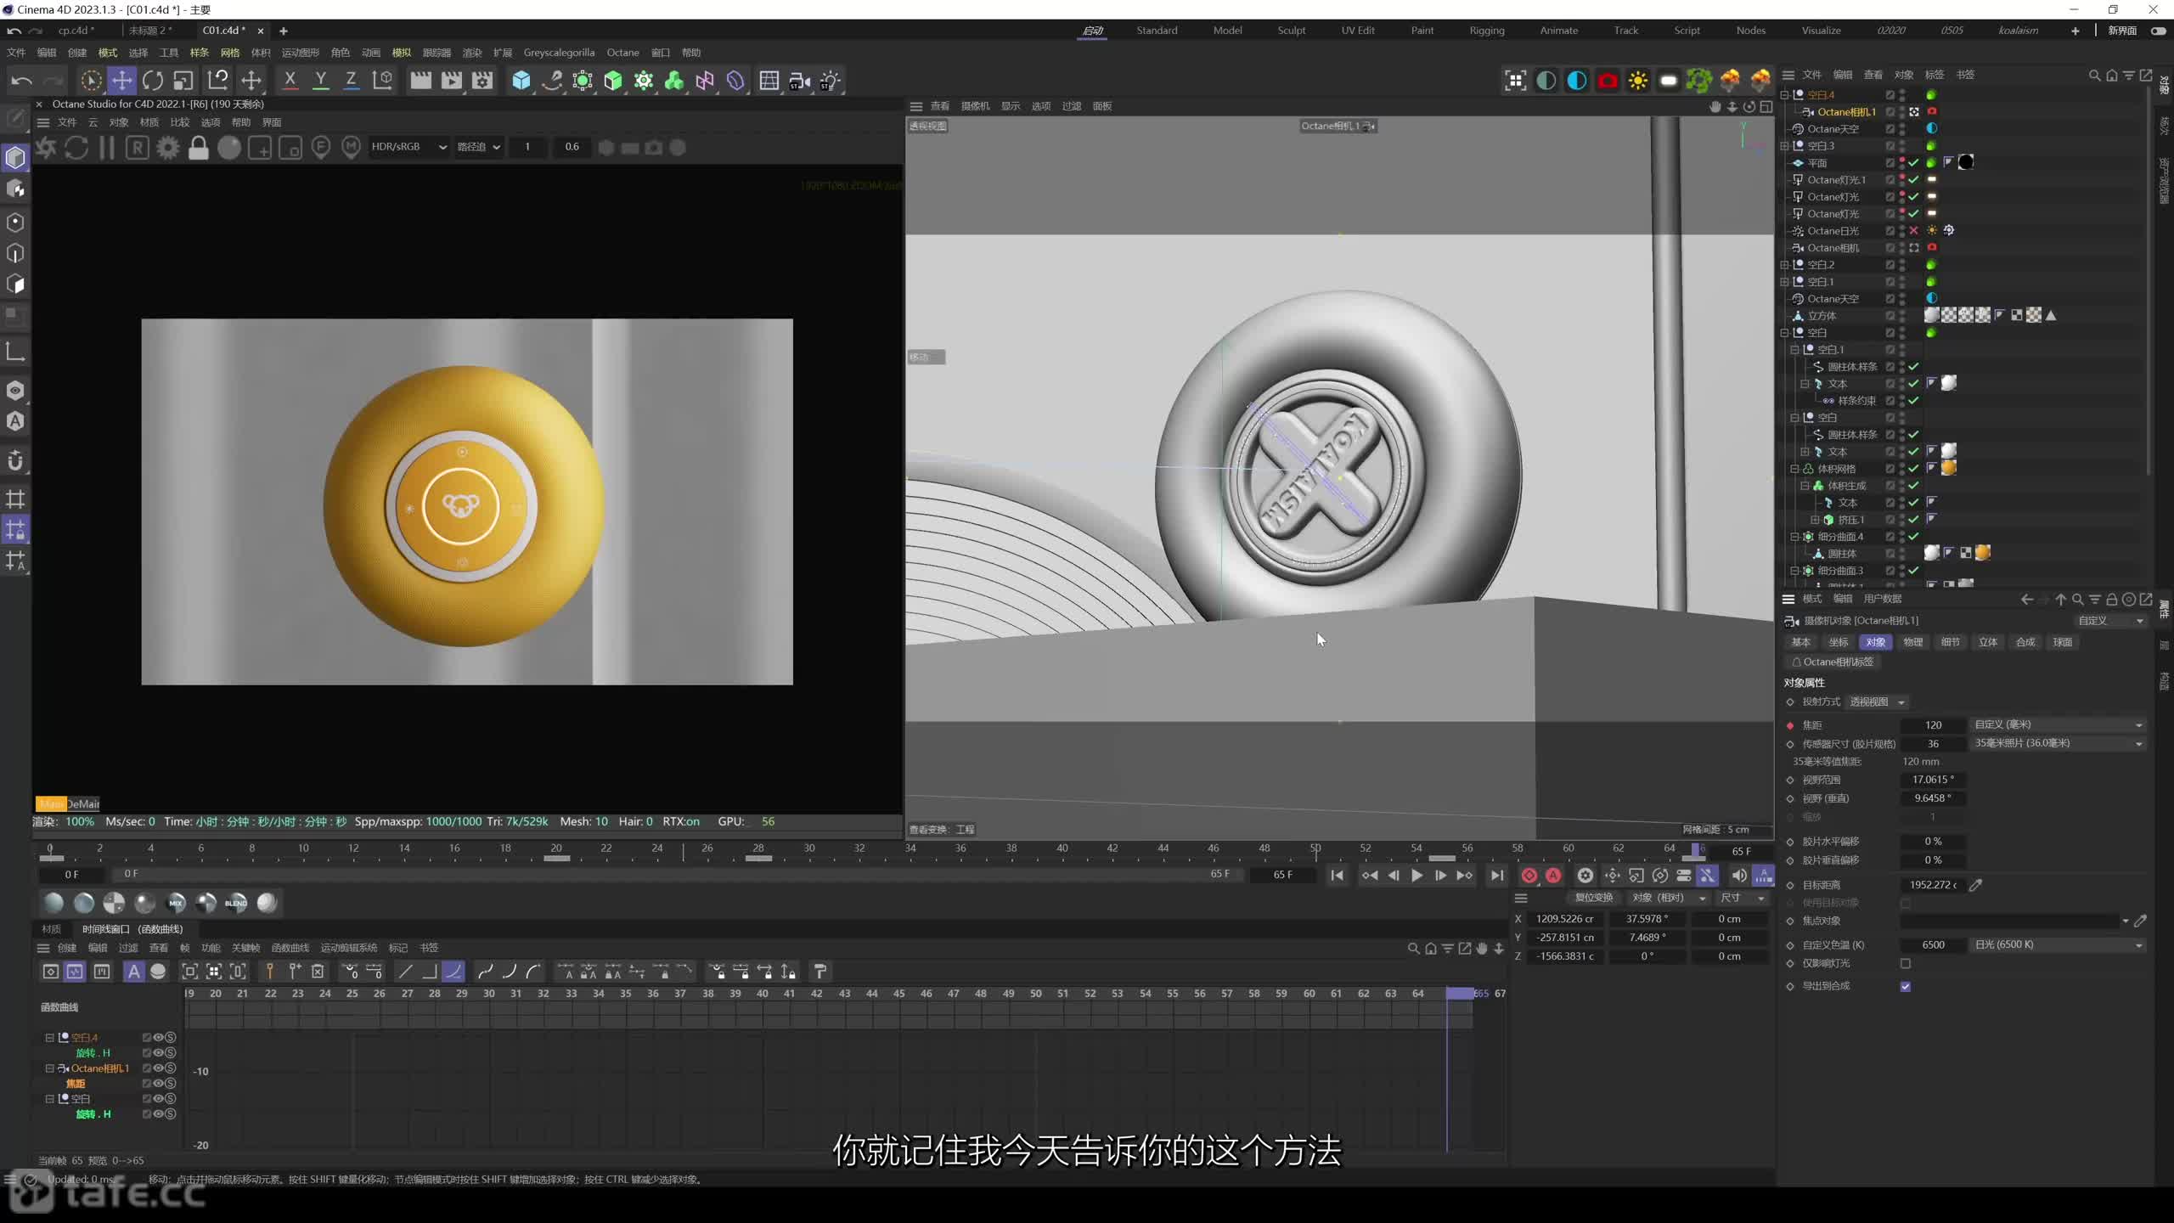Viewport: 2174px width, 1223px height.
Task: Expand the 空白.2 null object
Action: (1785, 265)
